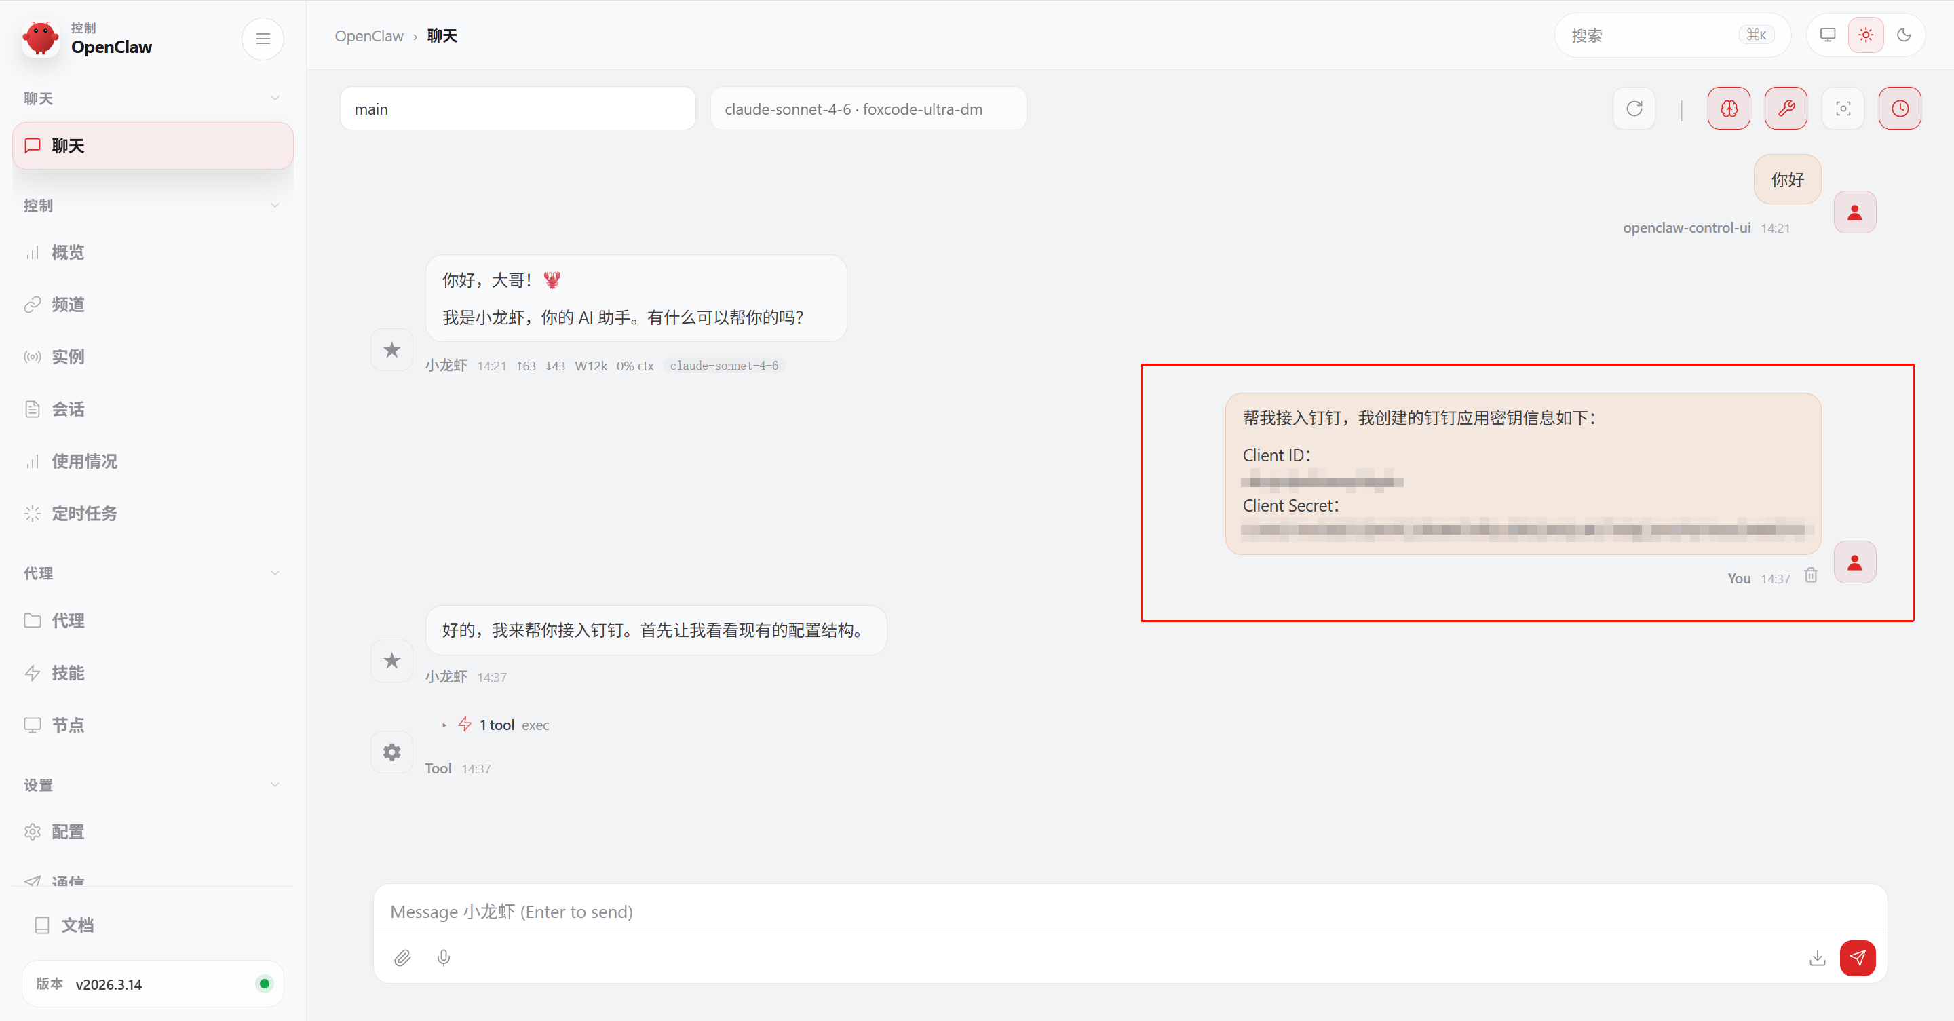Delete the 14:37 message with trash icon
Screen dimensions: 1954x1021
pos(1811,575)
